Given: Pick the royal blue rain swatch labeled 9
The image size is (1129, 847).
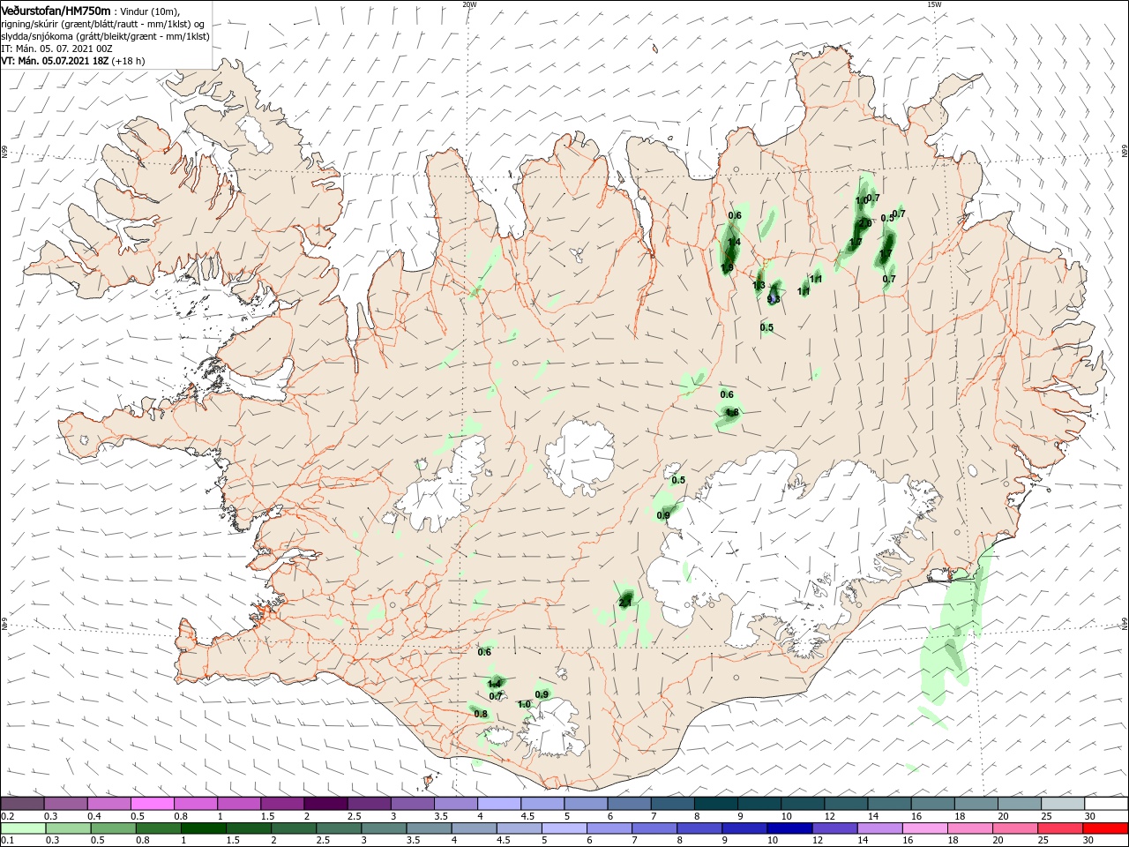Looking at the screenshot, I should tap(744, 828).
